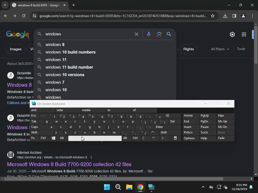Open the Chrome three-dot menu

coord(252,16)
